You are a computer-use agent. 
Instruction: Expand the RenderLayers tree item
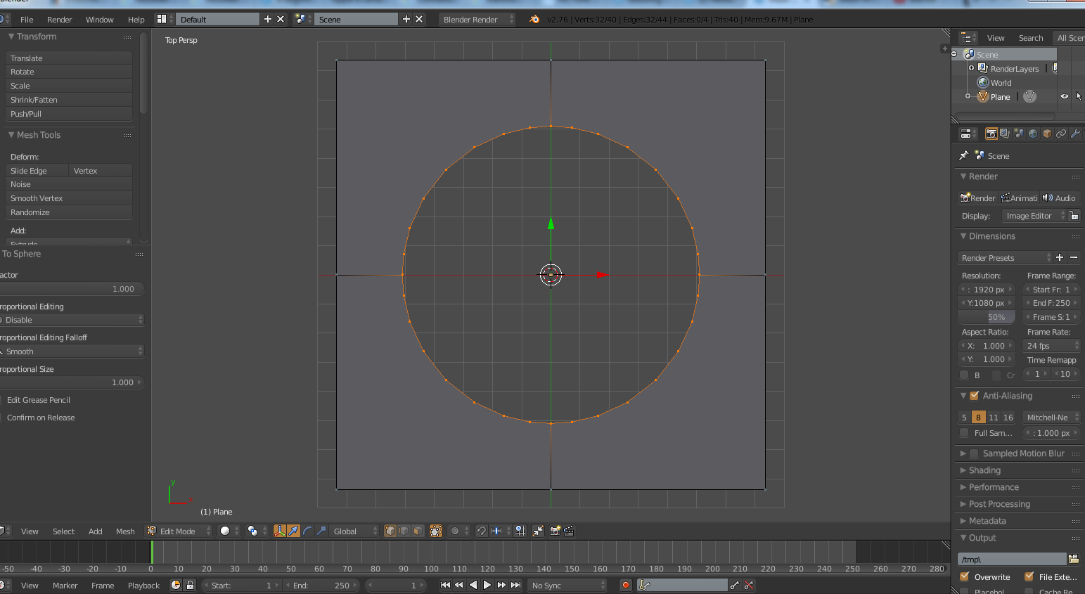click(x=971, y=68)
